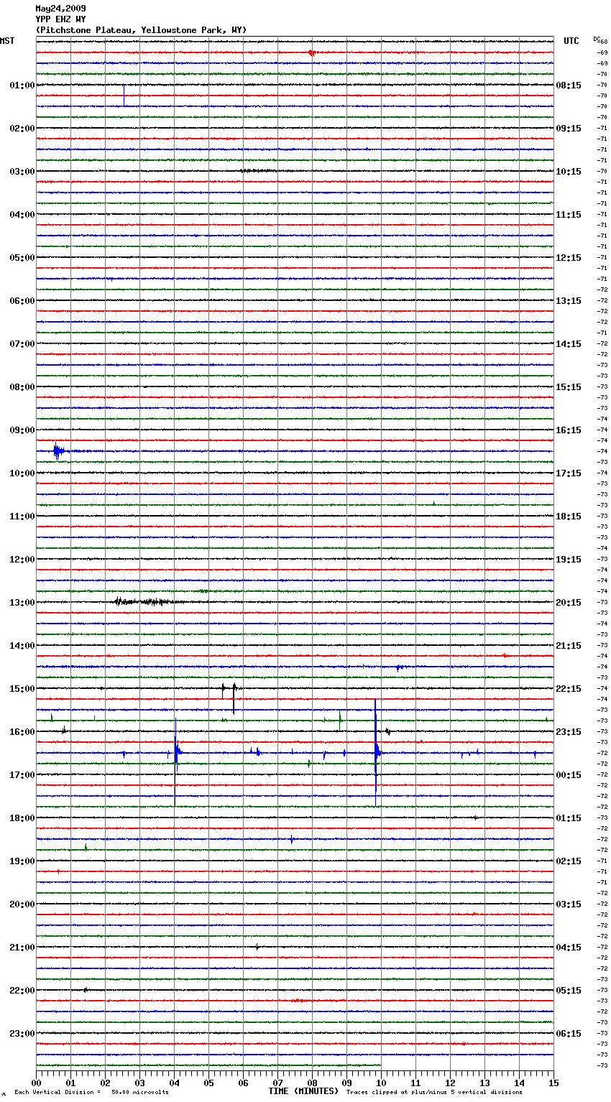This screenshot has width=611, height=1102.
Task: Select the 08:00 MST row label
Action: (x=22, y=387)
